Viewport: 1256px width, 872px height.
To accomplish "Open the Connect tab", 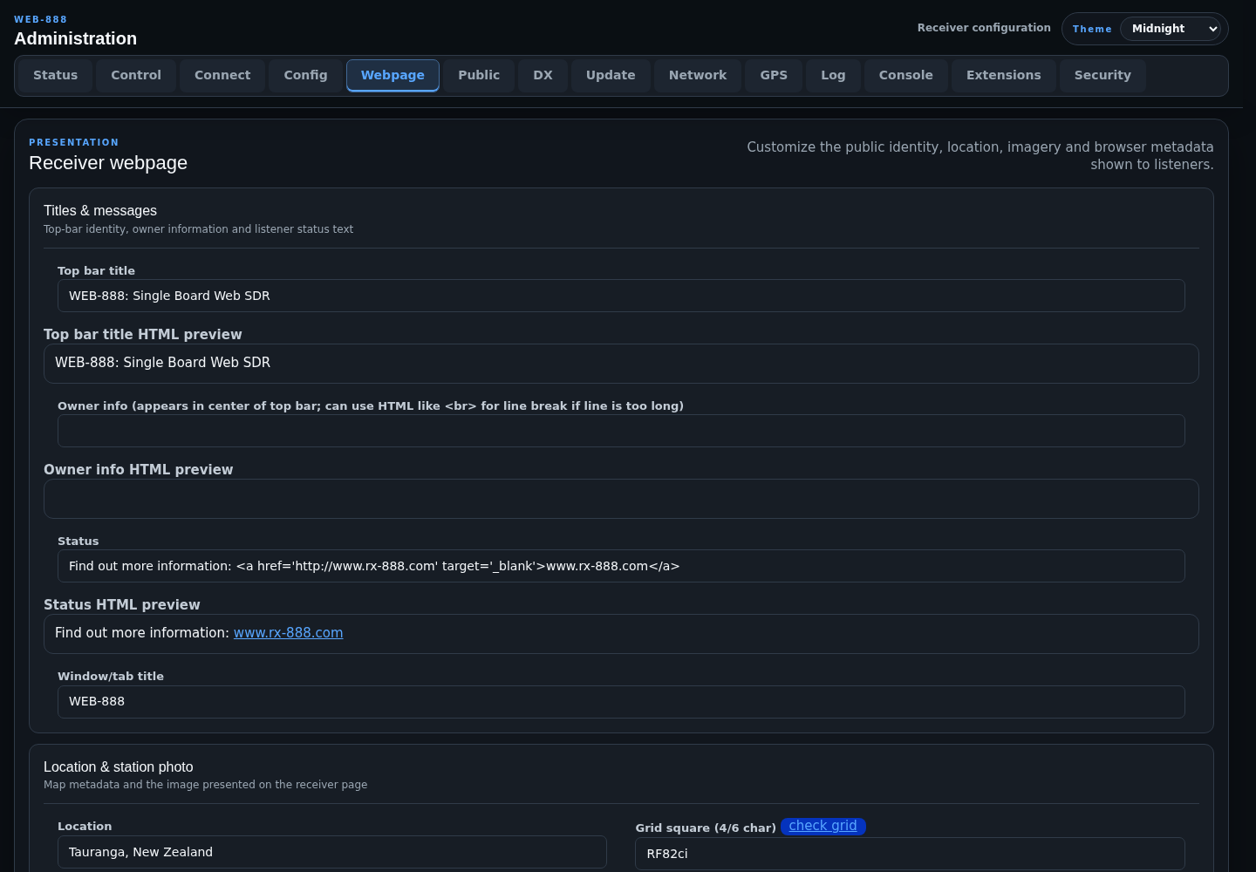I will pos(222,76).
